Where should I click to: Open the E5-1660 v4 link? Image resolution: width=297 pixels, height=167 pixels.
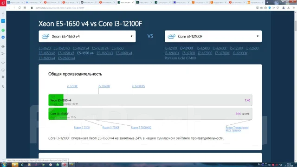124,53
